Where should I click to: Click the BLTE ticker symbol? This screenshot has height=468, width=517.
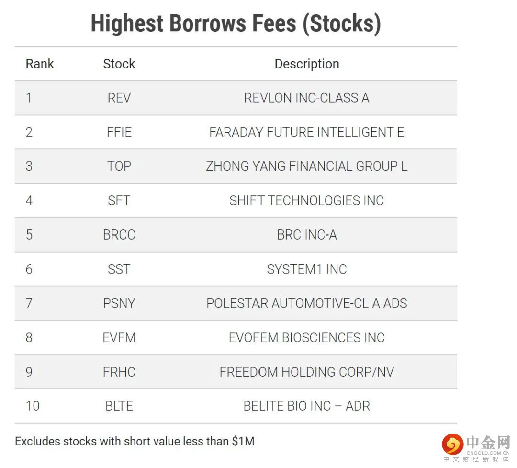pyautogui.click(x=119, y=406)
